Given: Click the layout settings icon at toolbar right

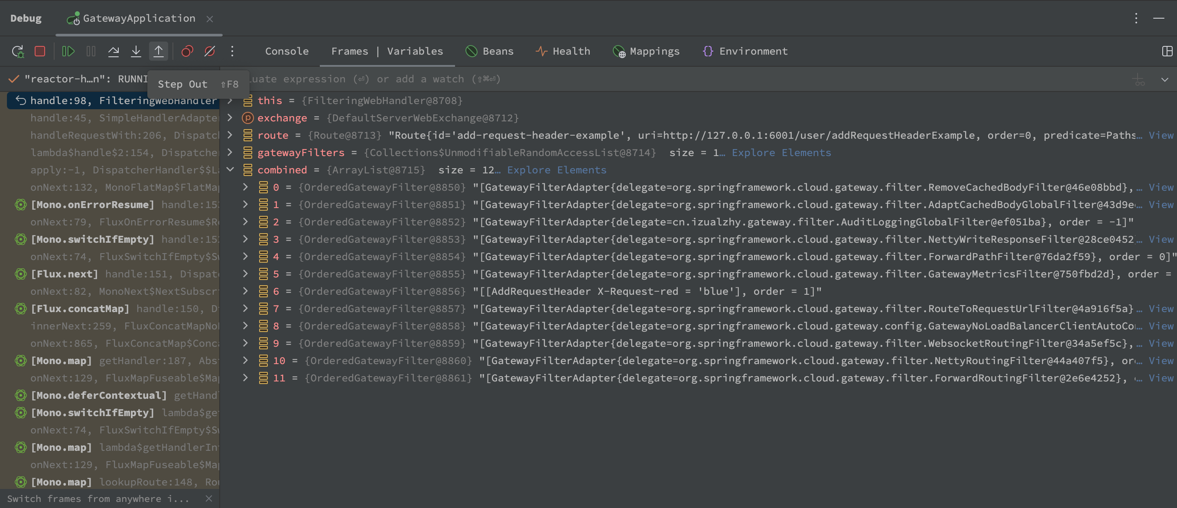Looking at the screenshot, I should (1167, 51).
